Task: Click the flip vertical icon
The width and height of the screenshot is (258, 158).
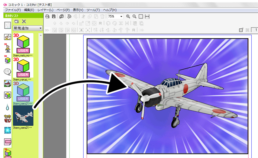Action: tap(121, 23)
